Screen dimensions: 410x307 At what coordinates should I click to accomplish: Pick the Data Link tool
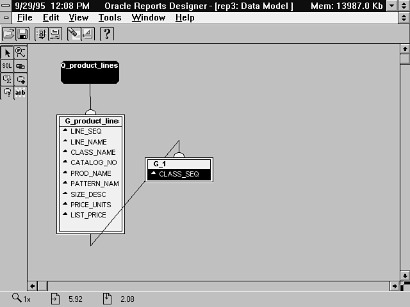tap(20, 66)
